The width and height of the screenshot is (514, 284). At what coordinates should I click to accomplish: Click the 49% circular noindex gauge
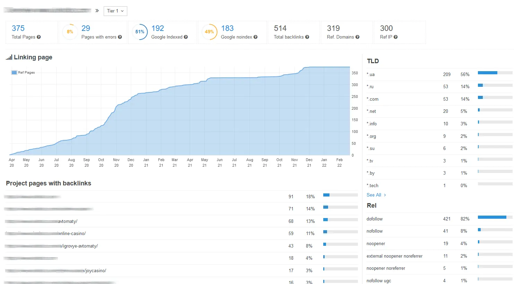point(209,32)
